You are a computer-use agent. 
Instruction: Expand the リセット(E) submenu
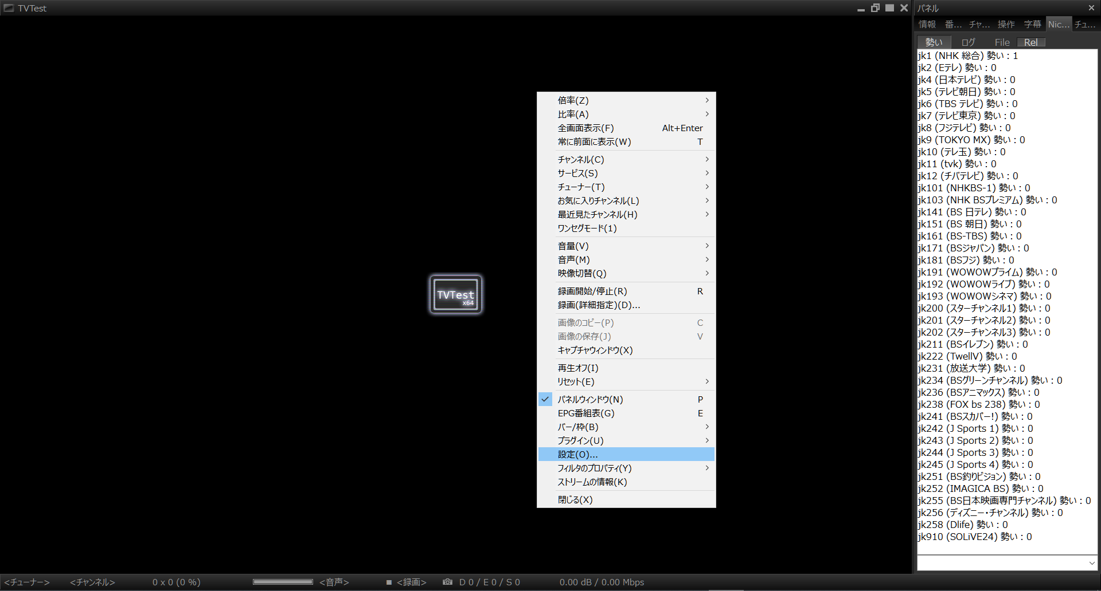click(x=626, y=381)
